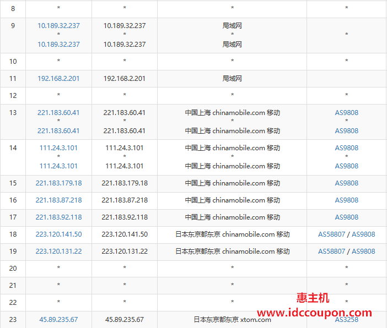
Task: Click location 中国上海 chinamobile.com in row 17
Action: [x=232, y=217]
